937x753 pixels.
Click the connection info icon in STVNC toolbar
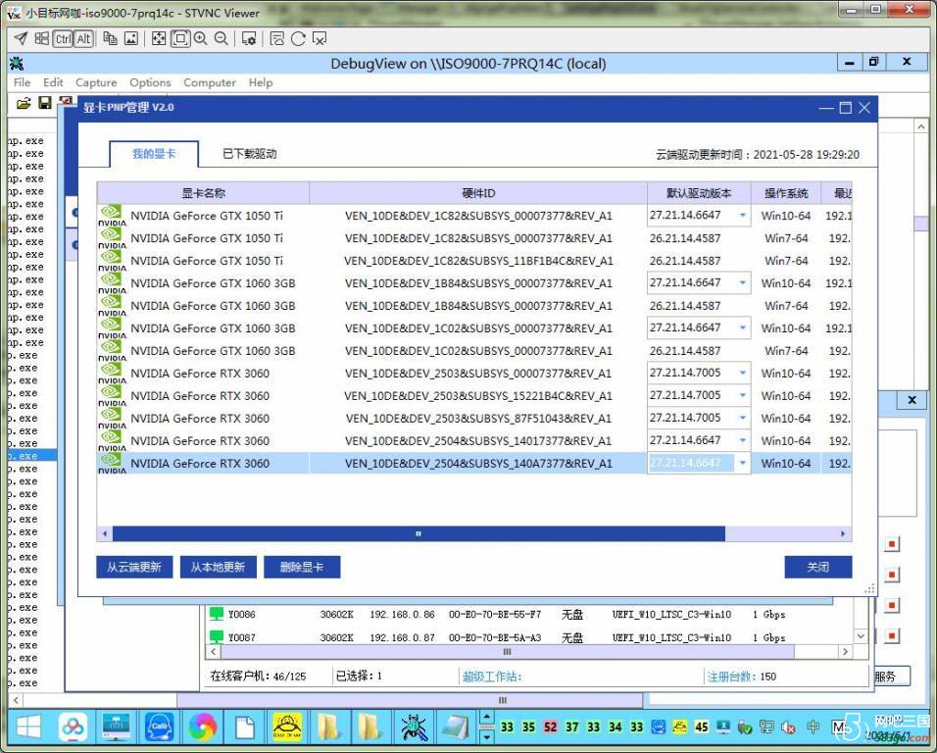[x=276, y=39]
